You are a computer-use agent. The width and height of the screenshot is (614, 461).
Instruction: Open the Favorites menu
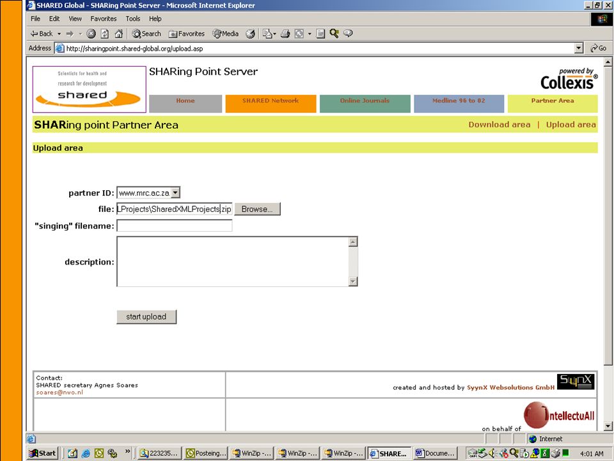click(104, 19)
